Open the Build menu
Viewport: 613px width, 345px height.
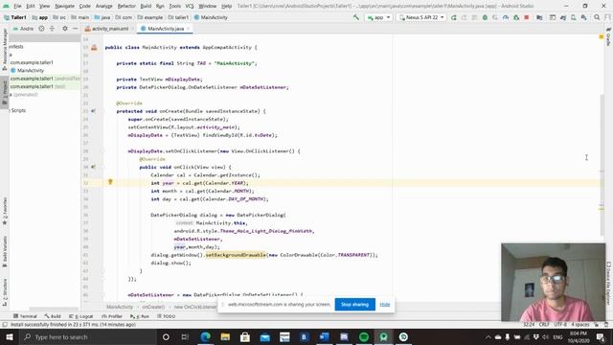146,6
